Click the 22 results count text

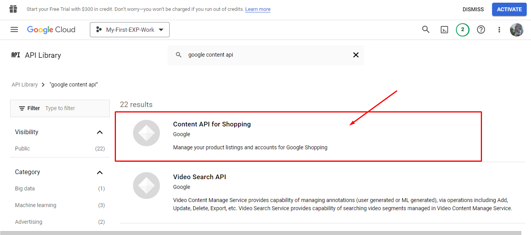tap(136, 105)
